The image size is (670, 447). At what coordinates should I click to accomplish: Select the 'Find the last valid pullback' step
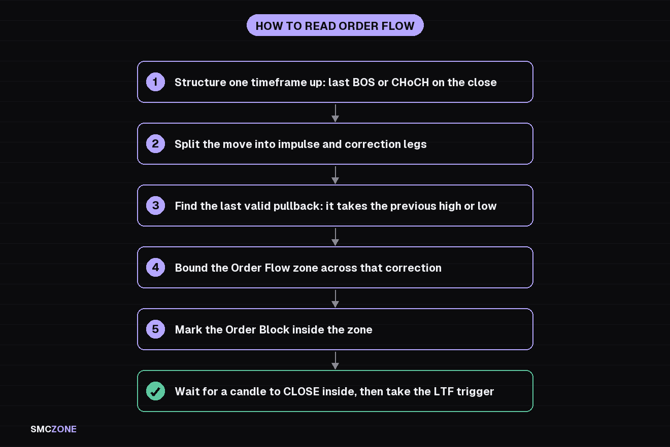(x=335, y=206)
